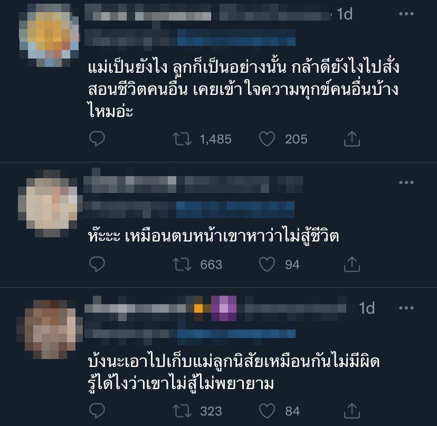This screenshot has height=426, width=437.
Task: Open the third tweet author's profile picture
Action: (x=49, y=329)
